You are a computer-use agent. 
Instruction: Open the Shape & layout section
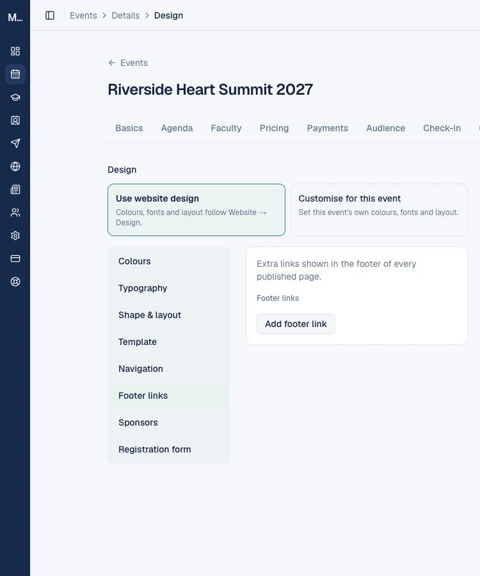[169, 315]
